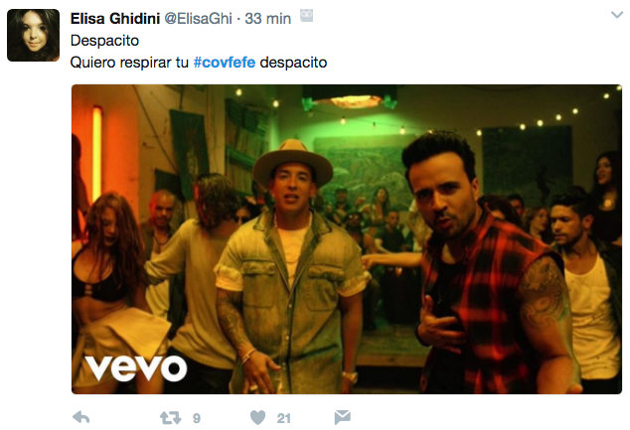Open Elisa Ghidini display name link
This screenshot has width=630, height=430.
pos(115,19)
